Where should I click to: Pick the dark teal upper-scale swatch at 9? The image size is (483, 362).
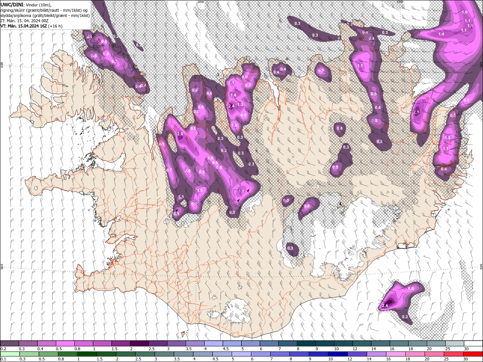[325, 343]
